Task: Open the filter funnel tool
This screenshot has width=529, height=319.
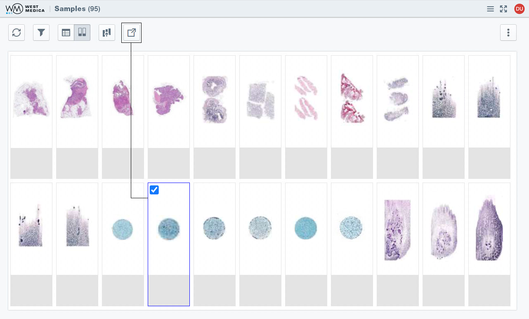Action: point(41,33)
